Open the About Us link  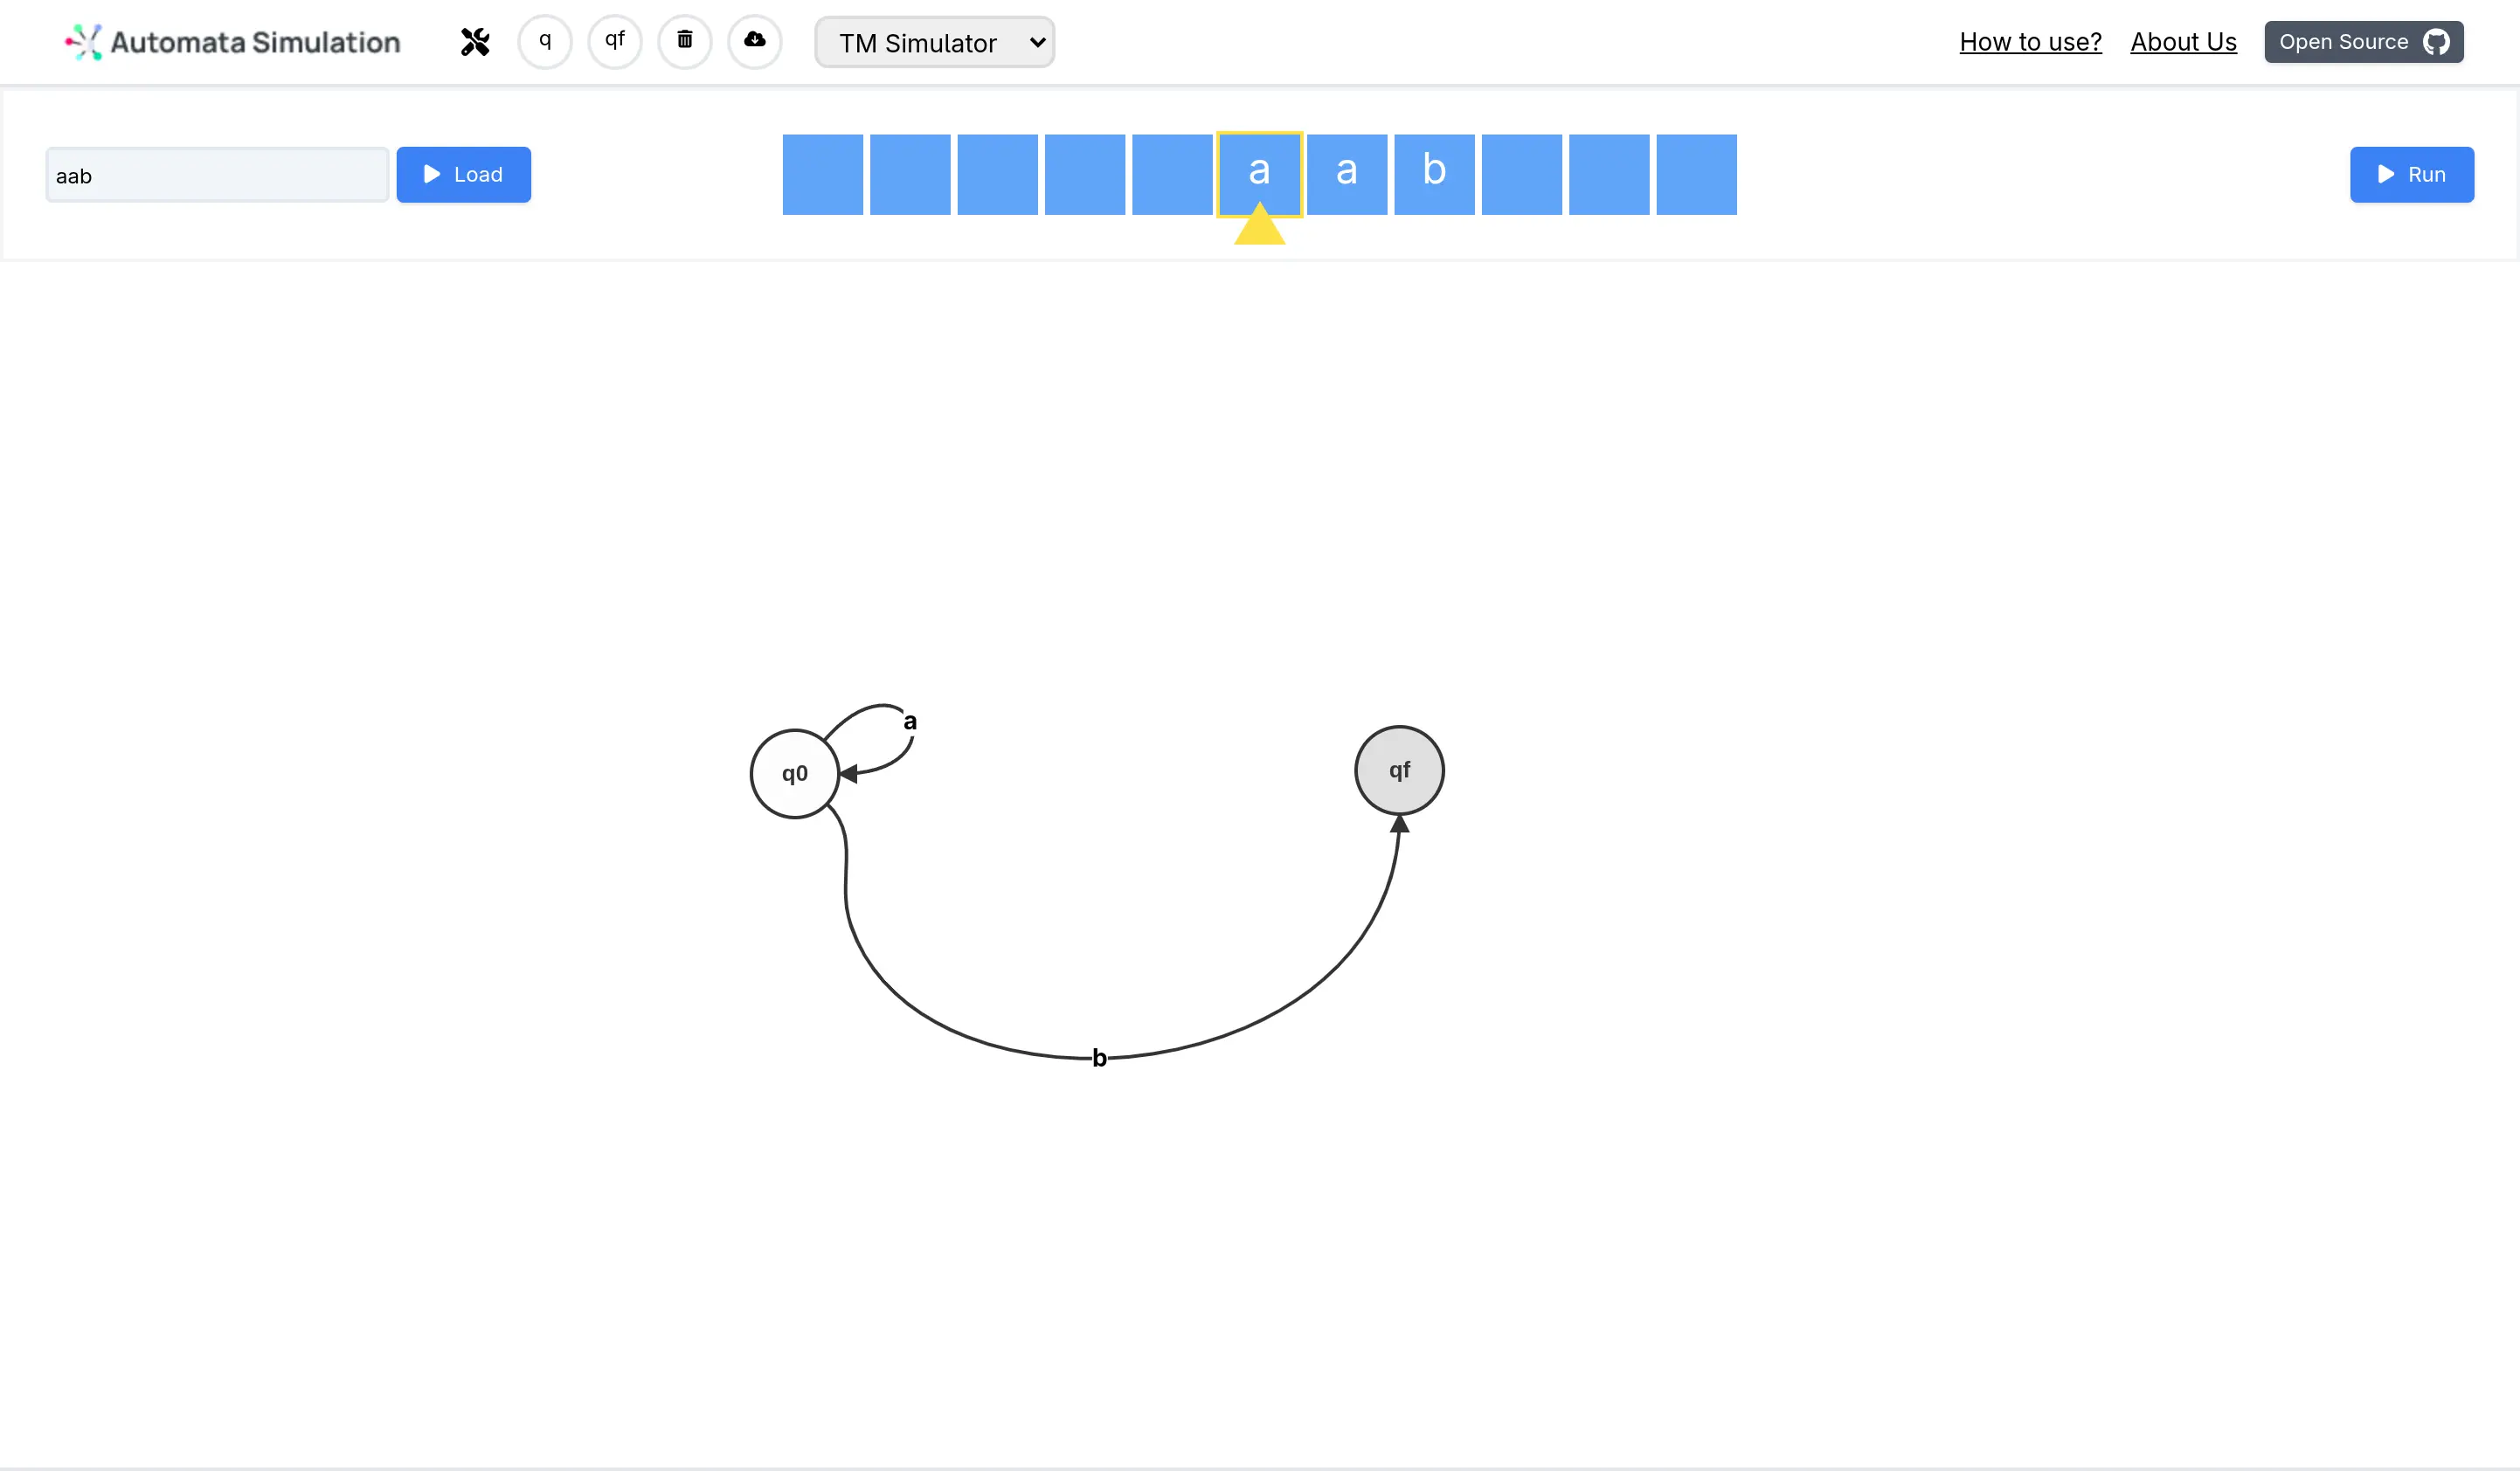tap(2183, 42)
